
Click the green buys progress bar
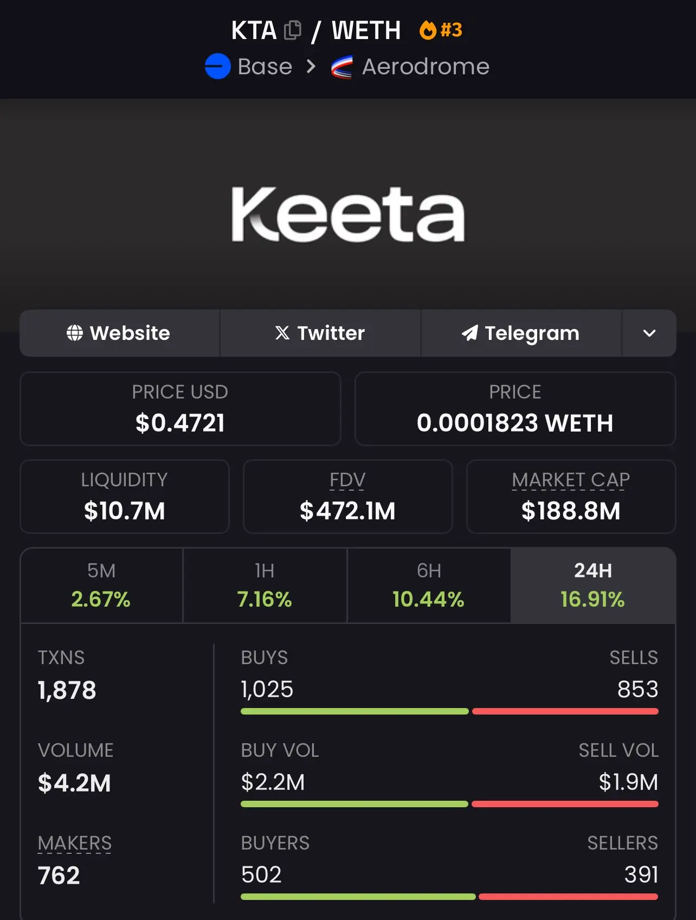(355, 711)
